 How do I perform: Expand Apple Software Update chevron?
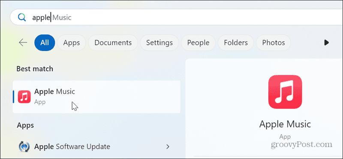168,146
